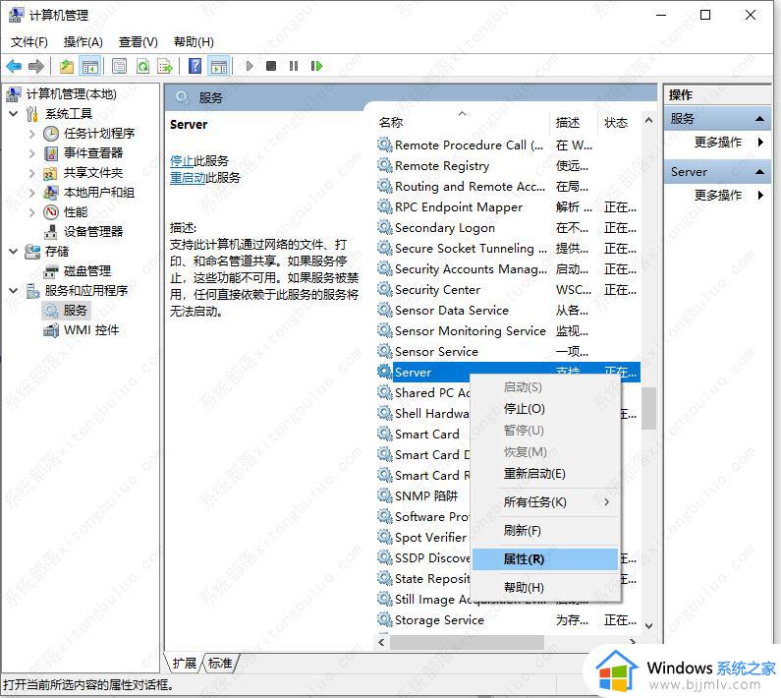The height and width of the screenshot is (698, 781).
Task: Sort by the 名称 column header
Action: pyautogui.click(x=463, y=122)
